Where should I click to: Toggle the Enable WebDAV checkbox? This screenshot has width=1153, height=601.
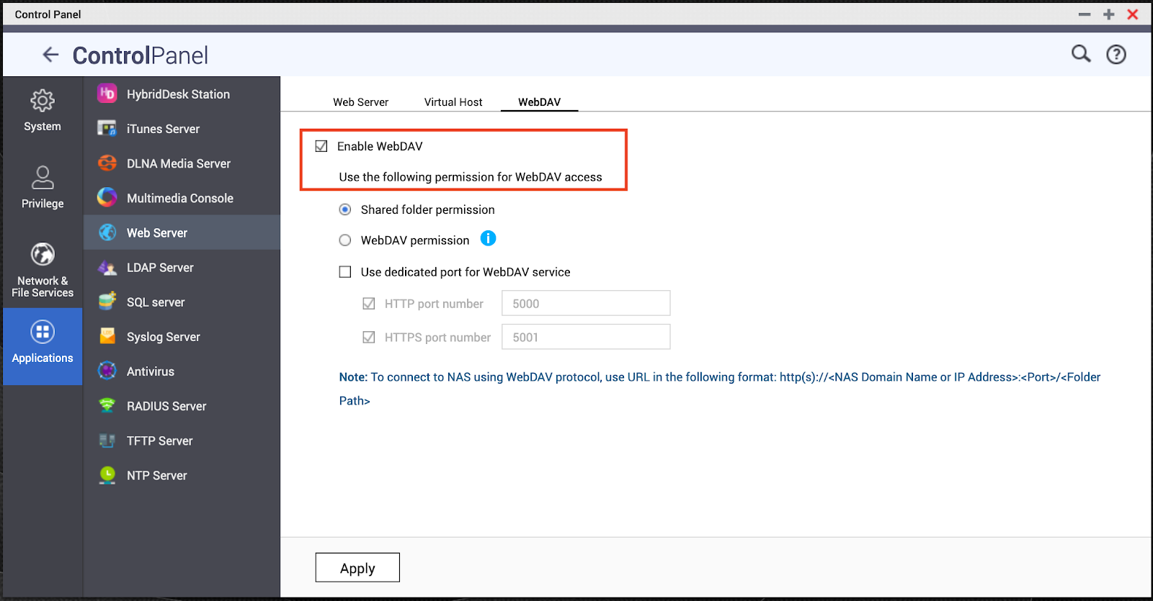click(x=321, y=146)
